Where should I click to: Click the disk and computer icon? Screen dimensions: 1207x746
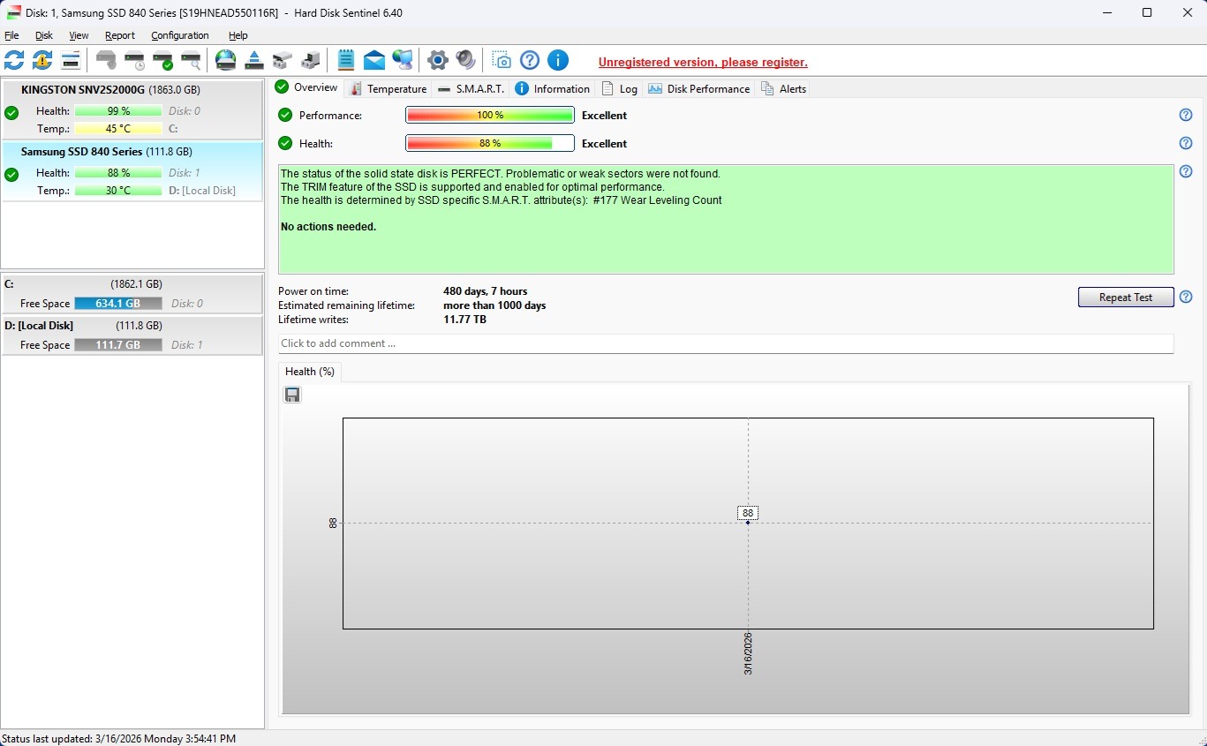[311, 60]
